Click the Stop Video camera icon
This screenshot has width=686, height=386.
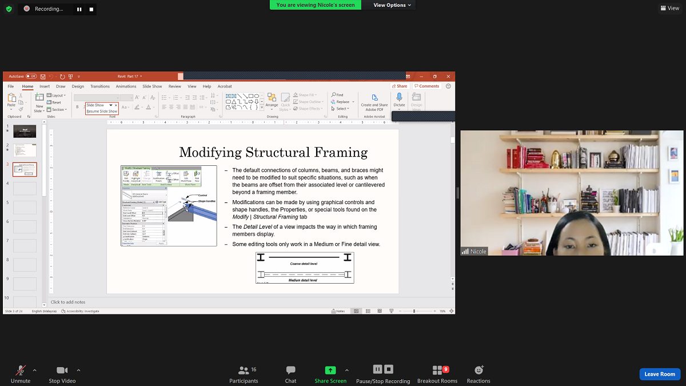[x=62, y=371]
